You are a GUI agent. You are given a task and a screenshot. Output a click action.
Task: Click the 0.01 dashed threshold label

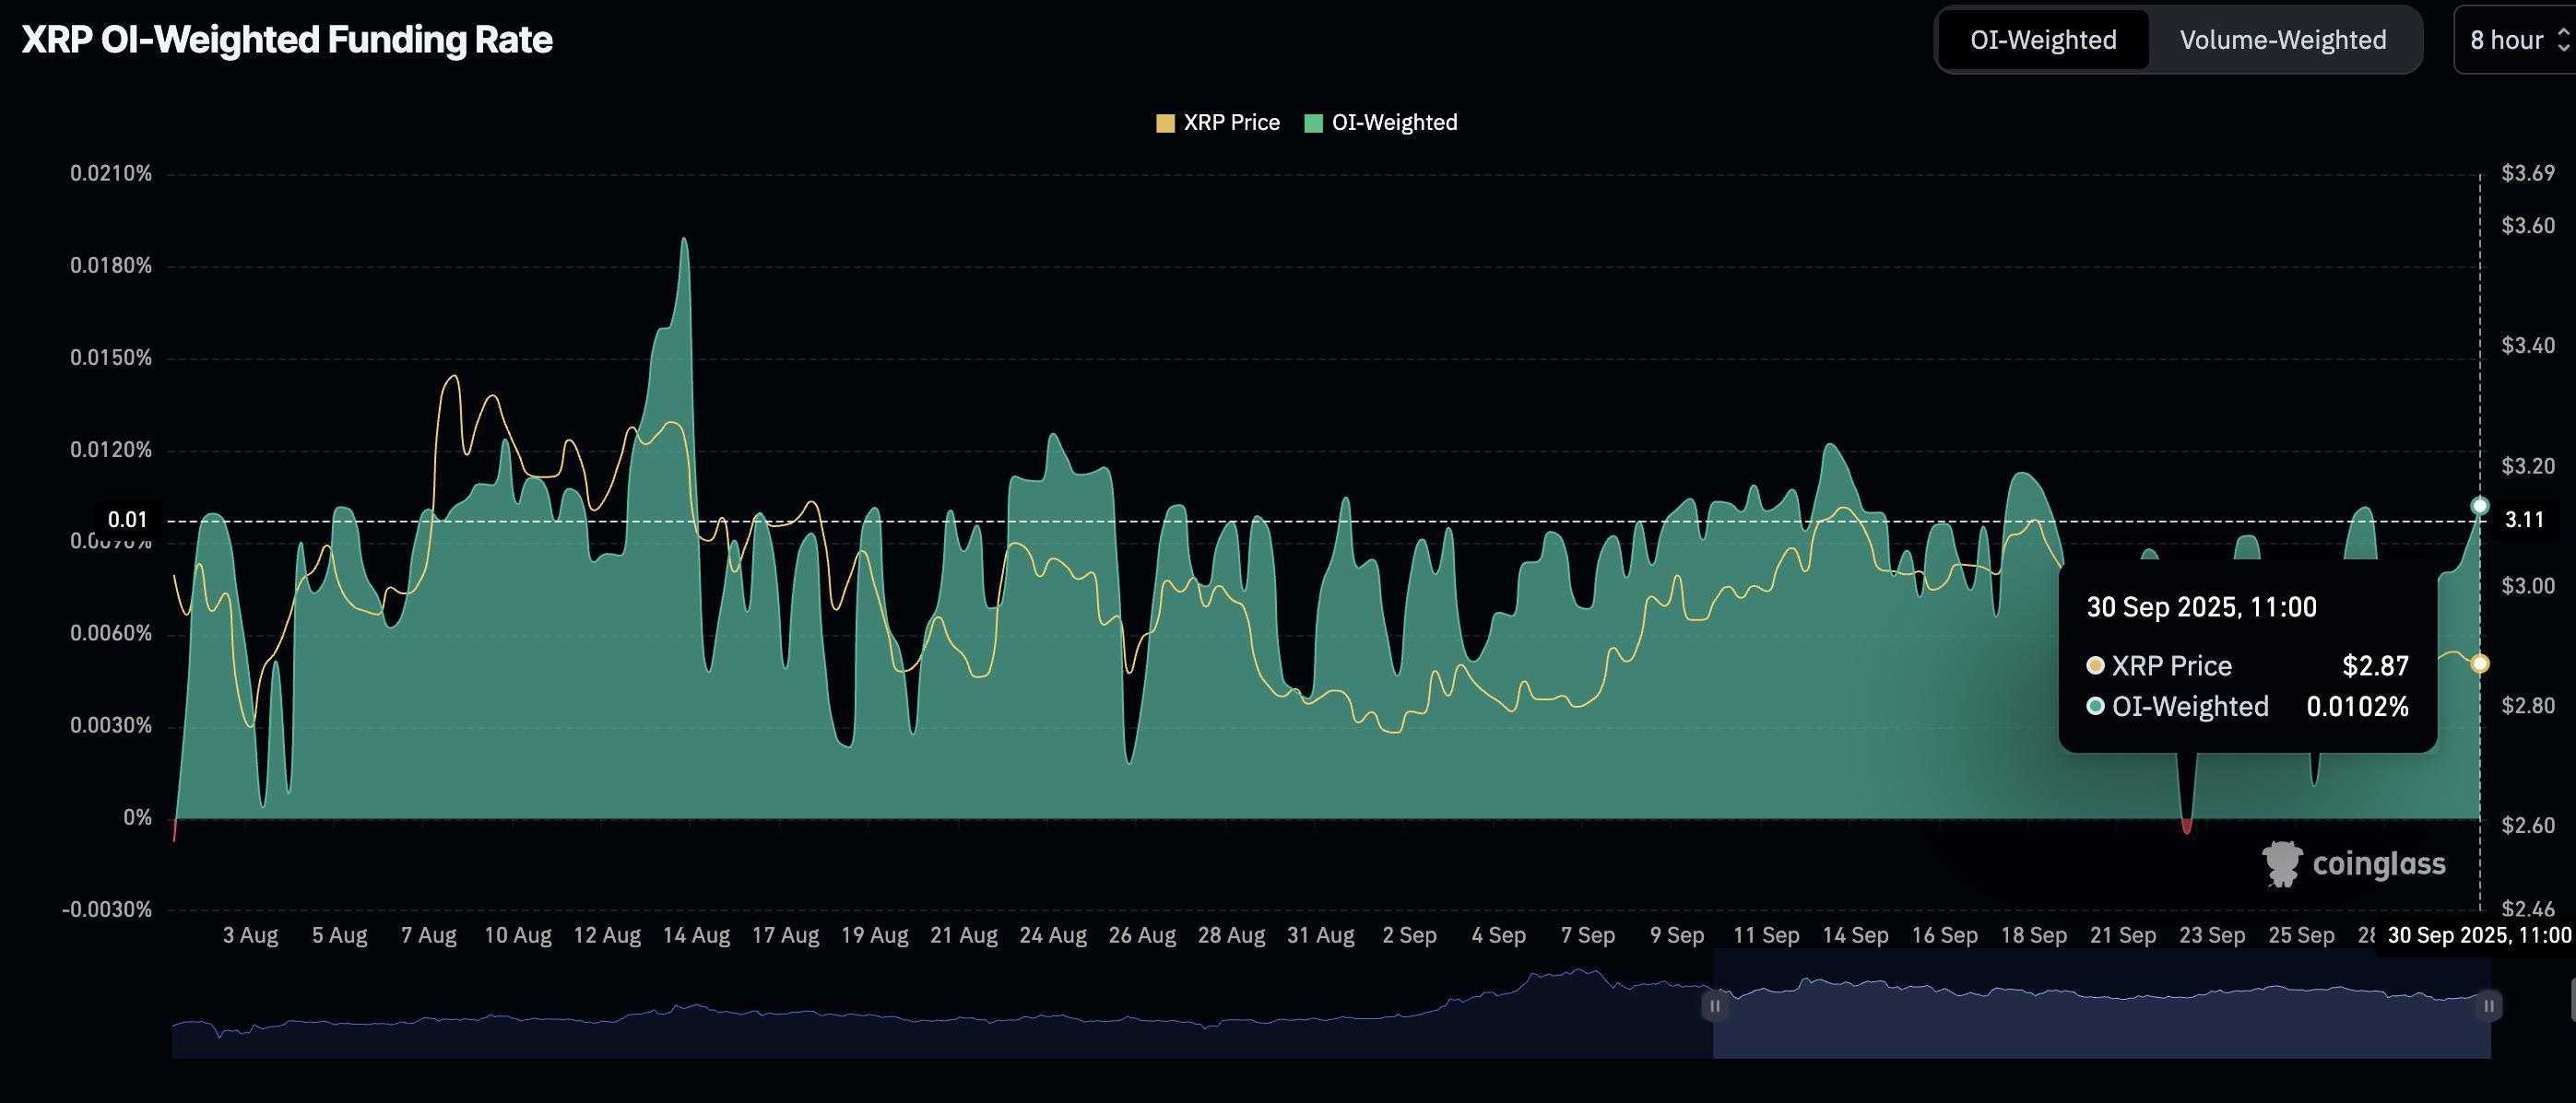pos(128,520)
